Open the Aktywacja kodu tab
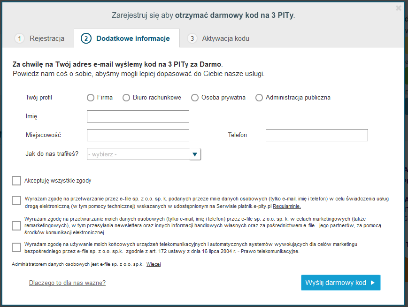This screenshot has height=307, width=408. [218, 38]
